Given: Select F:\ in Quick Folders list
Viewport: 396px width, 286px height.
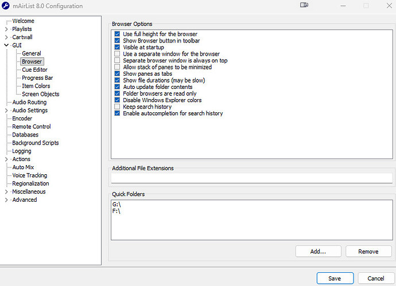Looking at the screenshot, I should [116, 211].
